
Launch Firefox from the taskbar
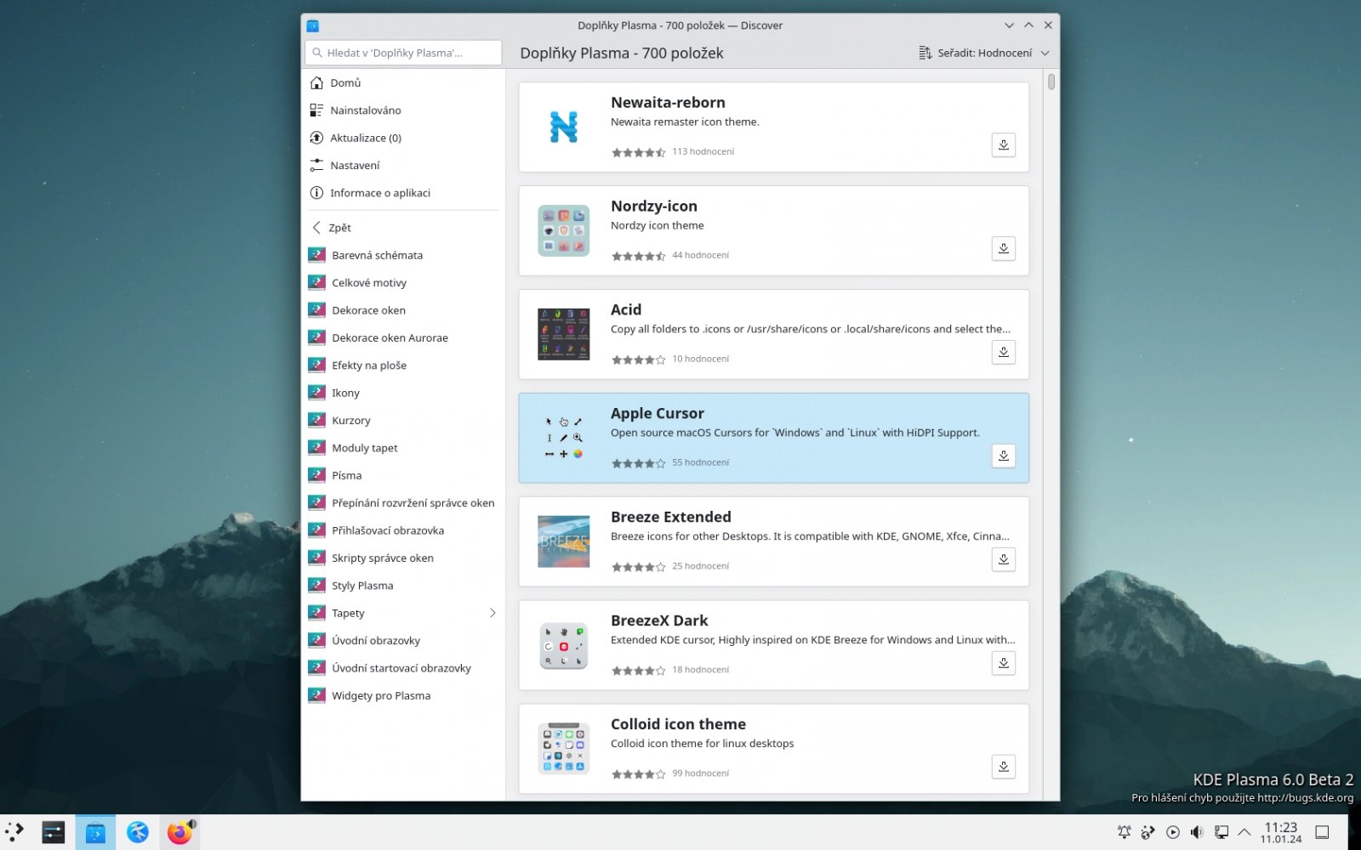pos(179,832)
